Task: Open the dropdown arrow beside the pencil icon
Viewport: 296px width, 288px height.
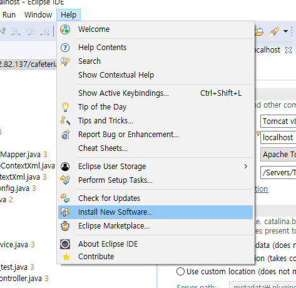Action: click(285, 31)
